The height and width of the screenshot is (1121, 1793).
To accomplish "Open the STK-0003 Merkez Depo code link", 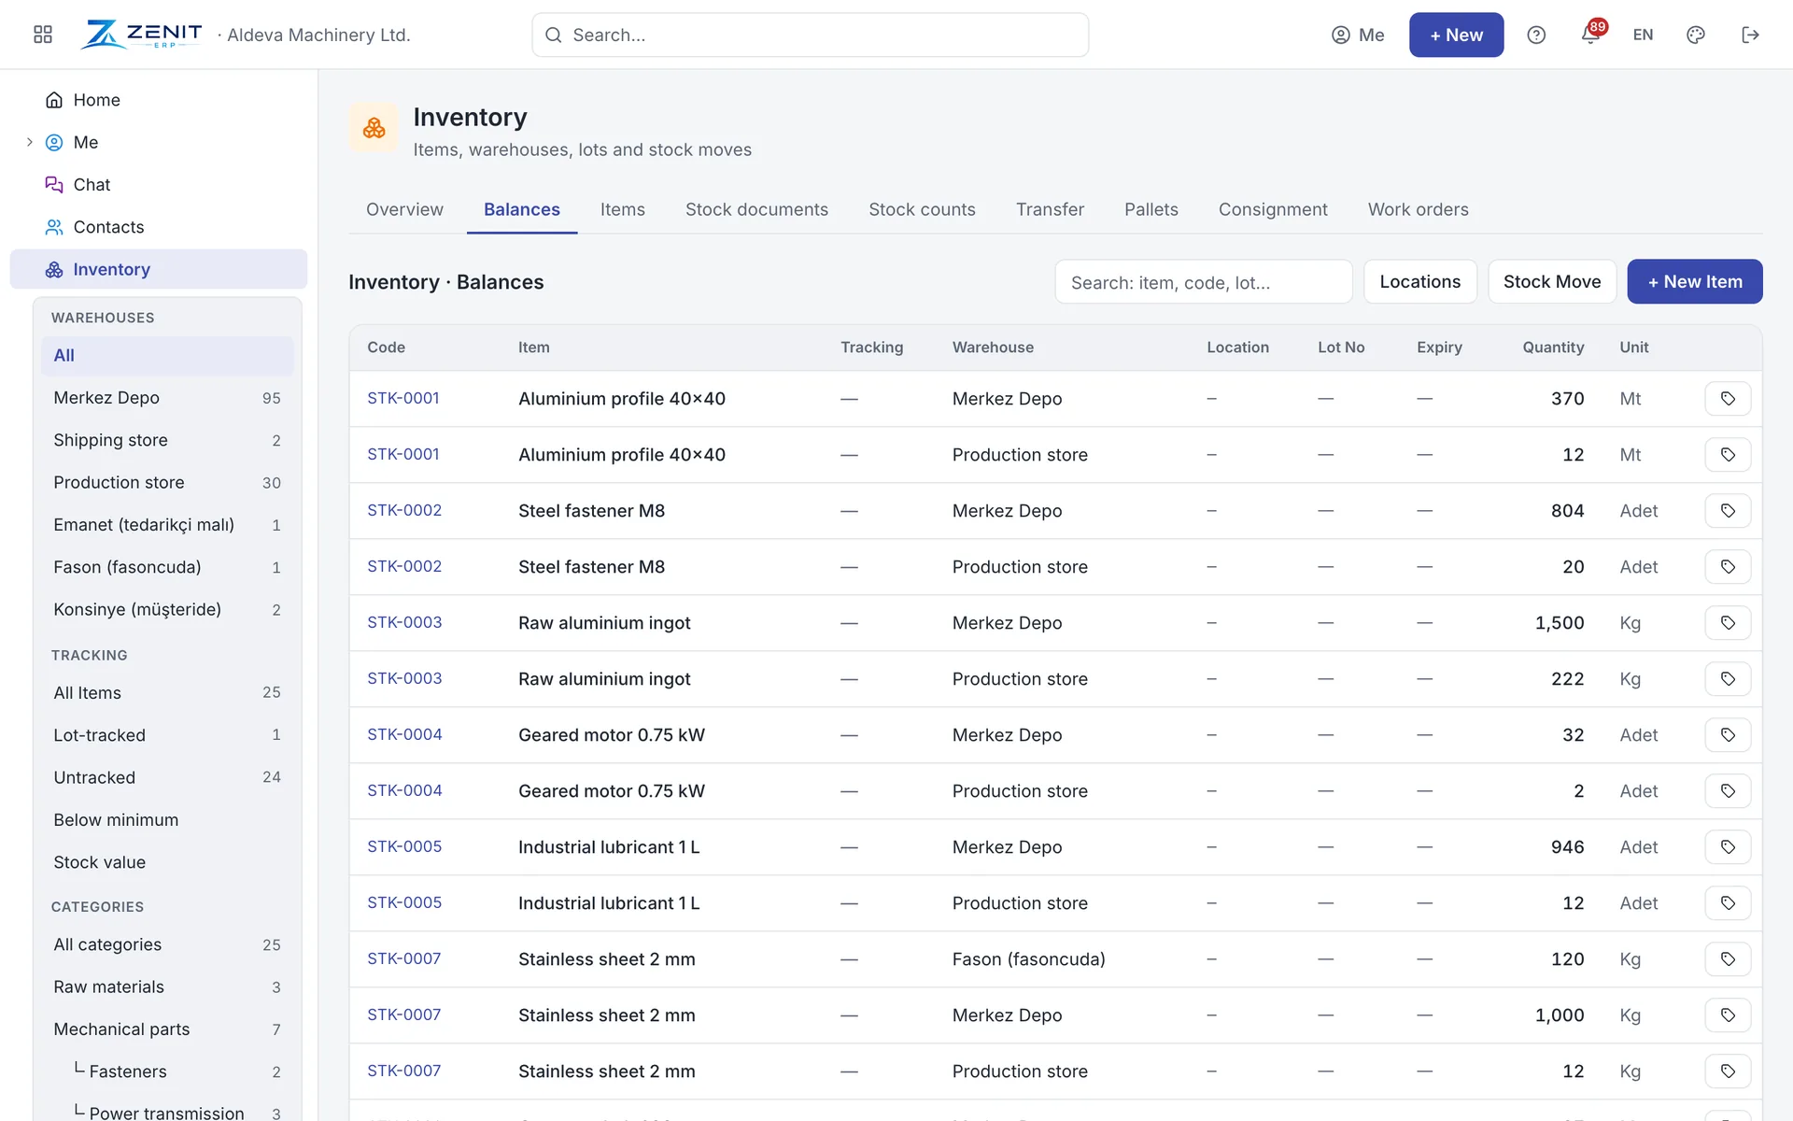I will click(404, 622).
